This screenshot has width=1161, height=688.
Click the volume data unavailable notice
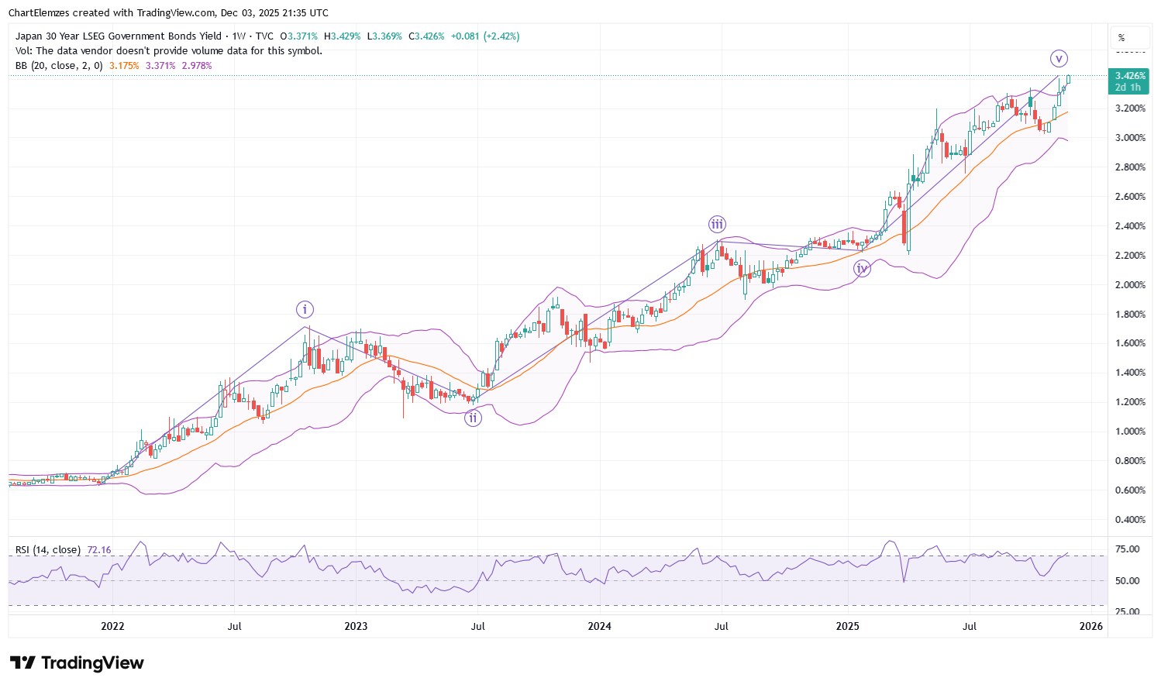[168, 51]
